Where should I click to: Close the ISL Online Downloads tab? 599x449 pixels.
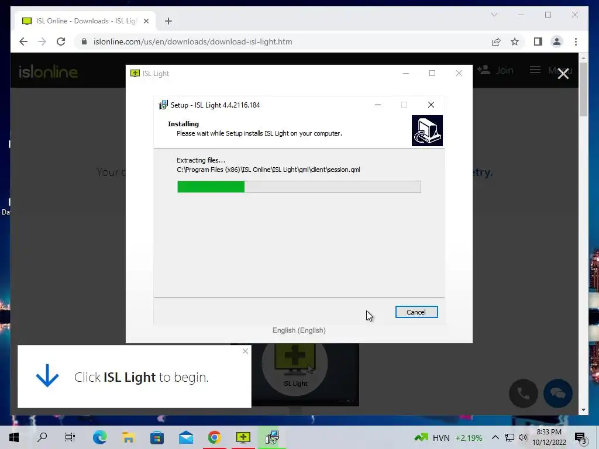pos(146,21)
